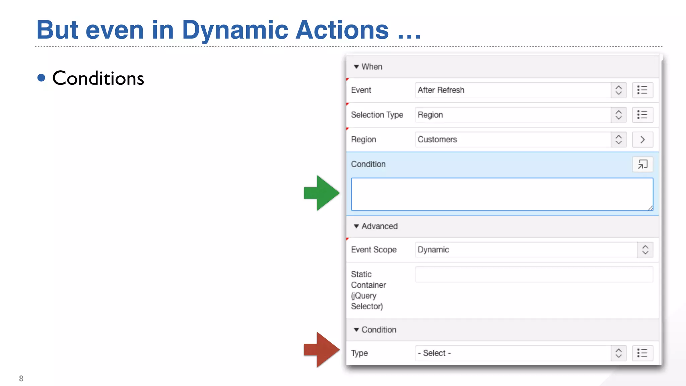Click the slide number 8
Viewport: 686px width, 386px height.
[x=21, y=379]
